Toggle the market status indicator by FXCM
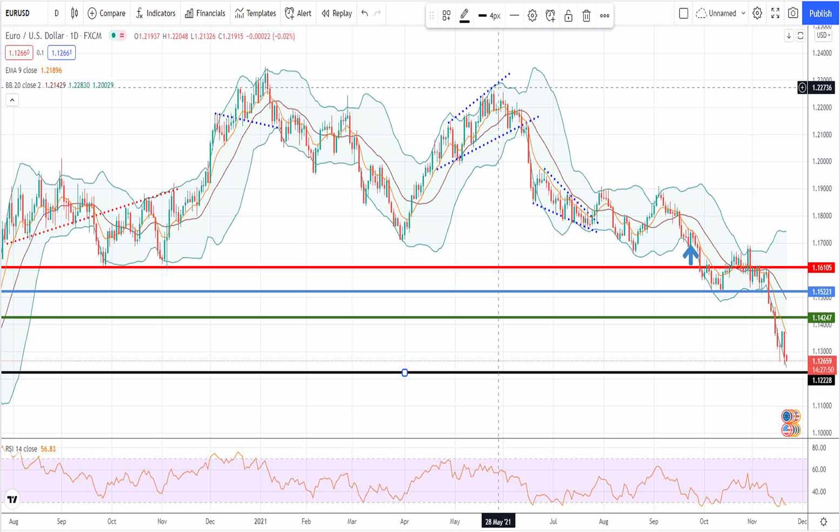 point(114,36)
